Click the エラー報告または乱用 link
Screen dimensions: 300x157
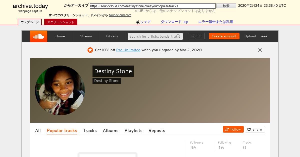(x=216, y=22)
